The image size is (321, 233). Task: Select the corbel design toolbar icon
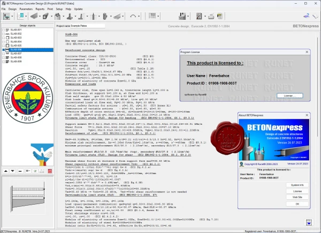[x=105, y=16]
